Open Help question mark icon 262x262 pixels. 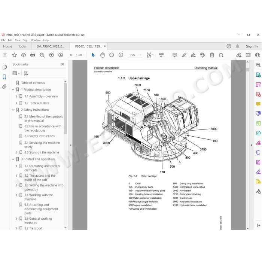[x=229, y=46]
